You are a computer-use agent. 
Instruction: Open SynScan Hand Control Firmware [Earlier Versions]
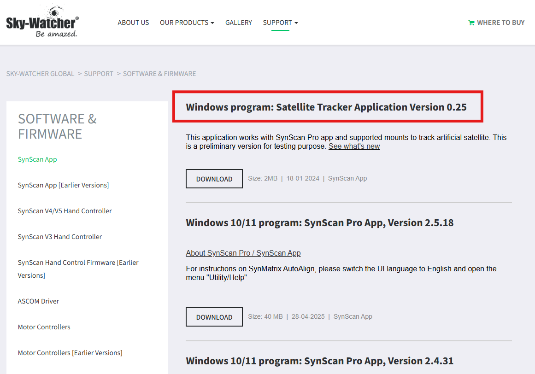point(78,269)
